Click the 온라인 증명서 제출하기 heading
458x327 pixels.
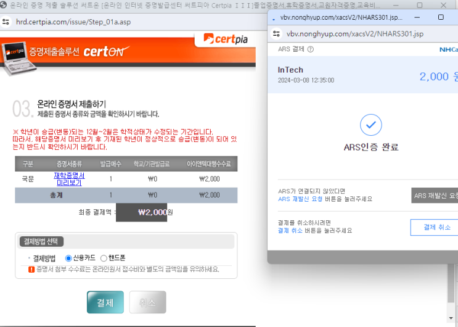(72, 104)
